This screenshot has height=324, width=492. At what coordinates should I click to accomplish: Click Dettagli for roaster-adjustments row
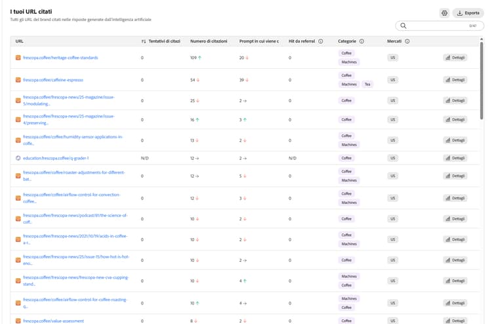pos(455,176)
